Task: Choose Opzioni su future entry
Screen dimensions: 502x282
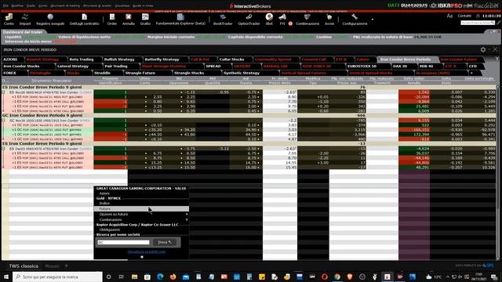Action: click(141, 214)
